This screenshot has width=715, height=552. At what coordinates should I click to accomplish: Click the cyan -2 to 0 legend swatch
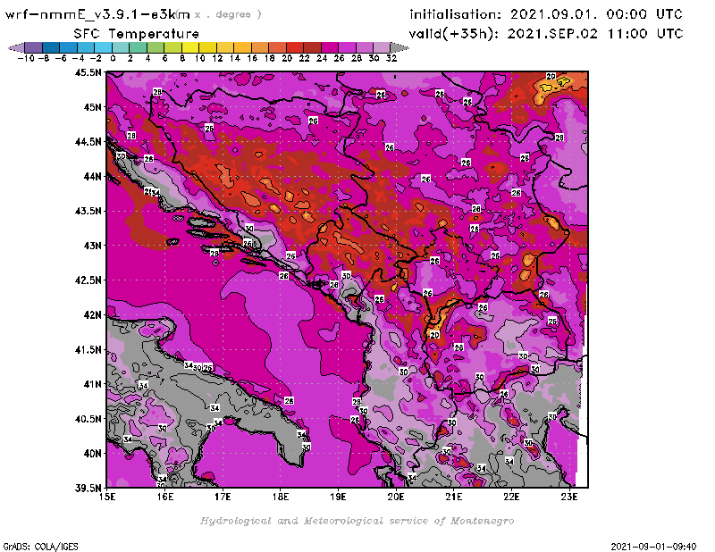point(103,47)
